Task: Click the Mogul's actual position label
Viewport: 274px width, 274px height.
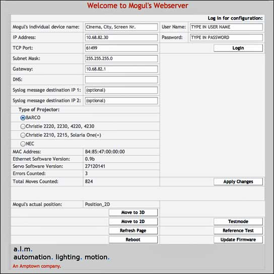Action: (37, 204)
